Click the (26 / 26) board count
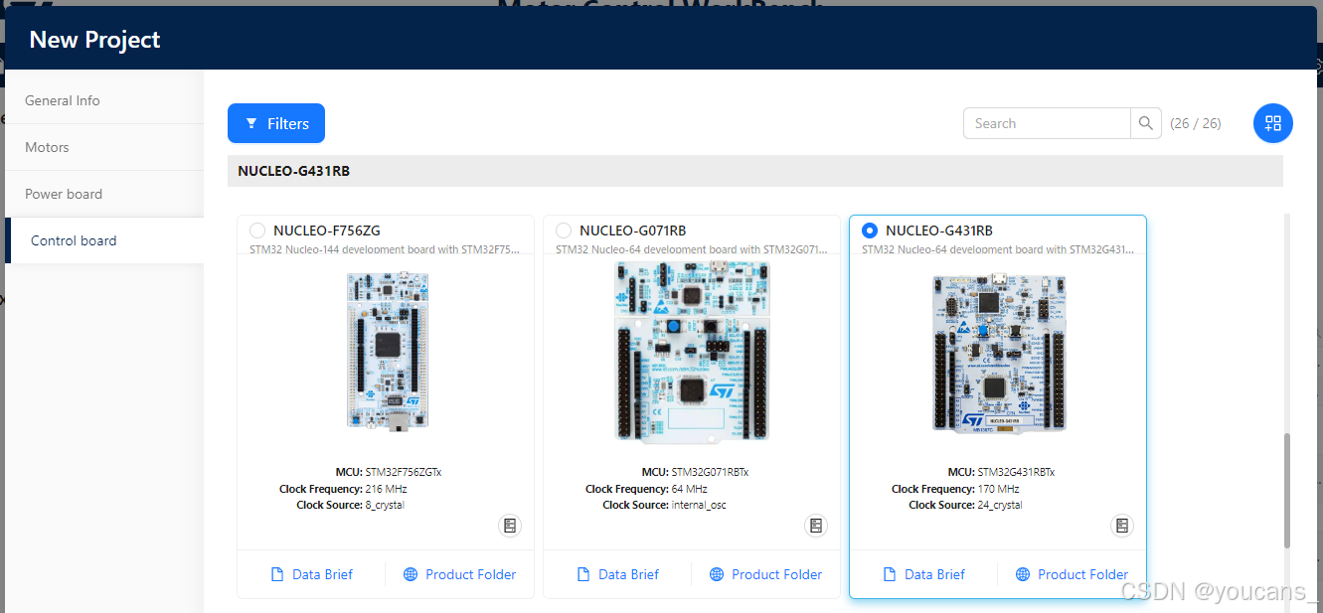The height and width of the screenshot is (613, 1323). (x=1196, y=123)
